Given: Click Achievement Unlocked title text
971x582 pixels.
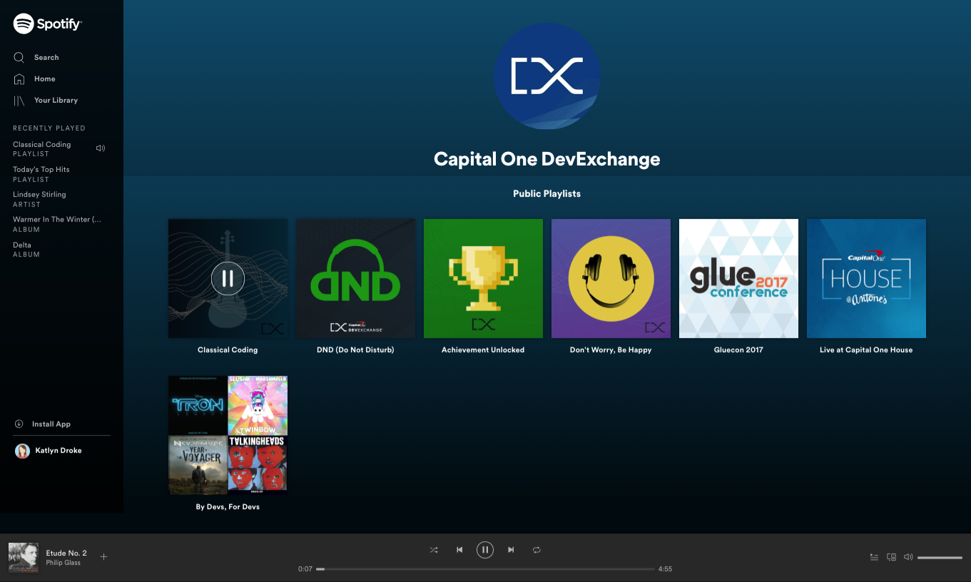Looking at the screenshot, I should coord(483,350).
